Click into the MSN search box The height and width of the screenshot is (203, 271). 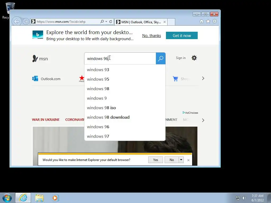(120, 58)
